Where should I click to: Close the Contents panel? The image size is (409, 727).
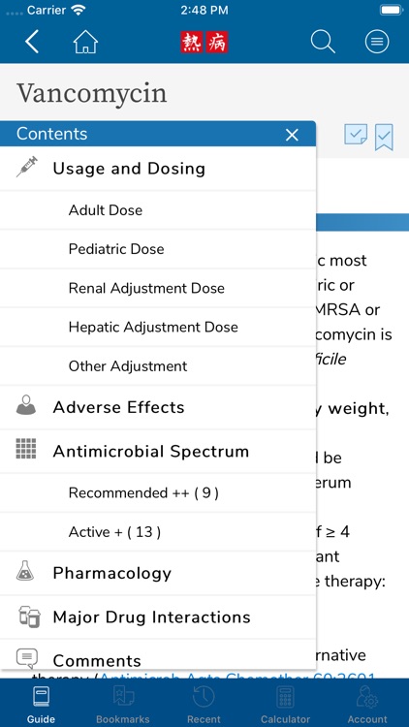pos(292,135)
